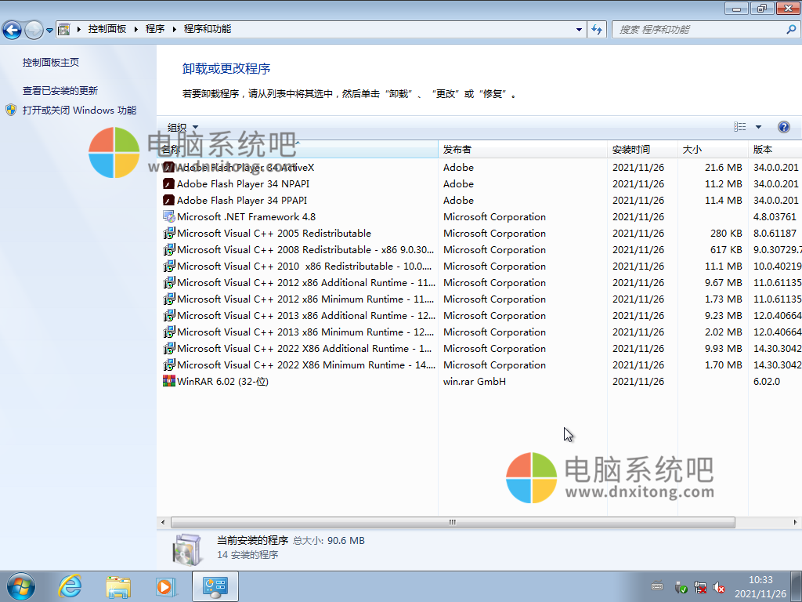
Task: Click the Visual C++ 2005 Redistributable icon
Action: click(x=169, y=233)
